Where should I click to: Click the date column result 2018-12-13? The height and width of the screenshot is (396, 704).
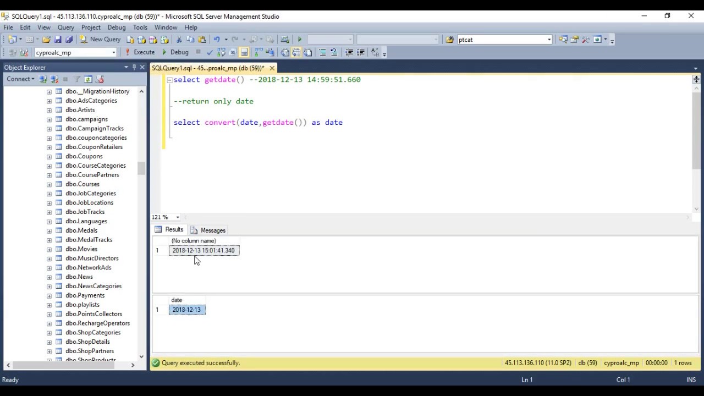pyautogui.click(x=187, y=310)
